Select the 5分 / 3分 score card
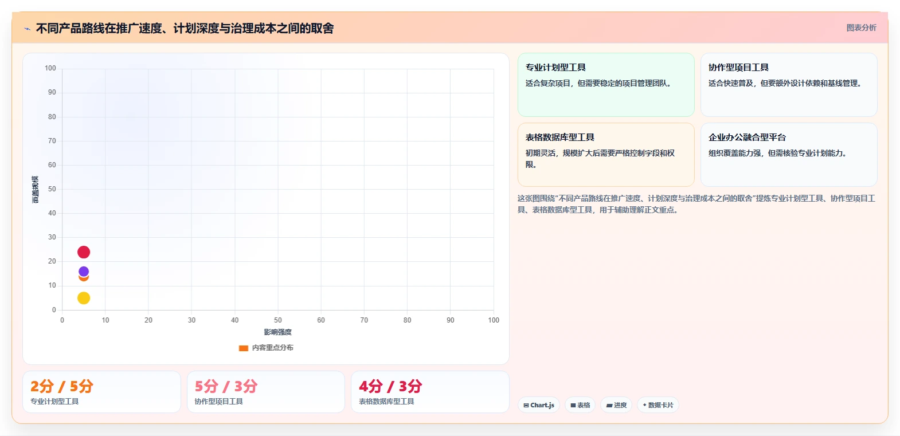 click(x=266, y=392)
